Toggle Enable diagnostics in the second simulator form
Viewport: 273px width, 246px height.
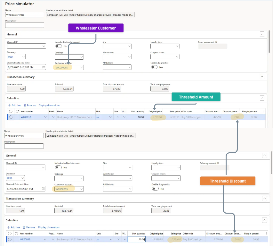[x=155, y=189]
